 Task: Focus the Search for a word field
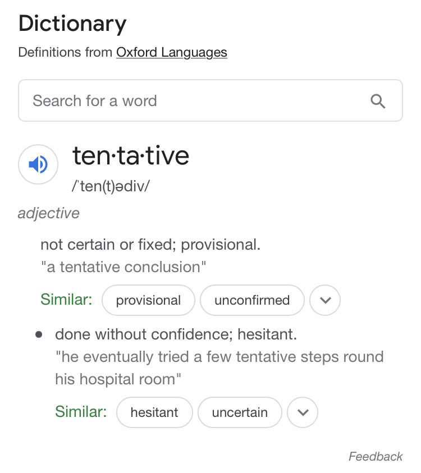191,101
